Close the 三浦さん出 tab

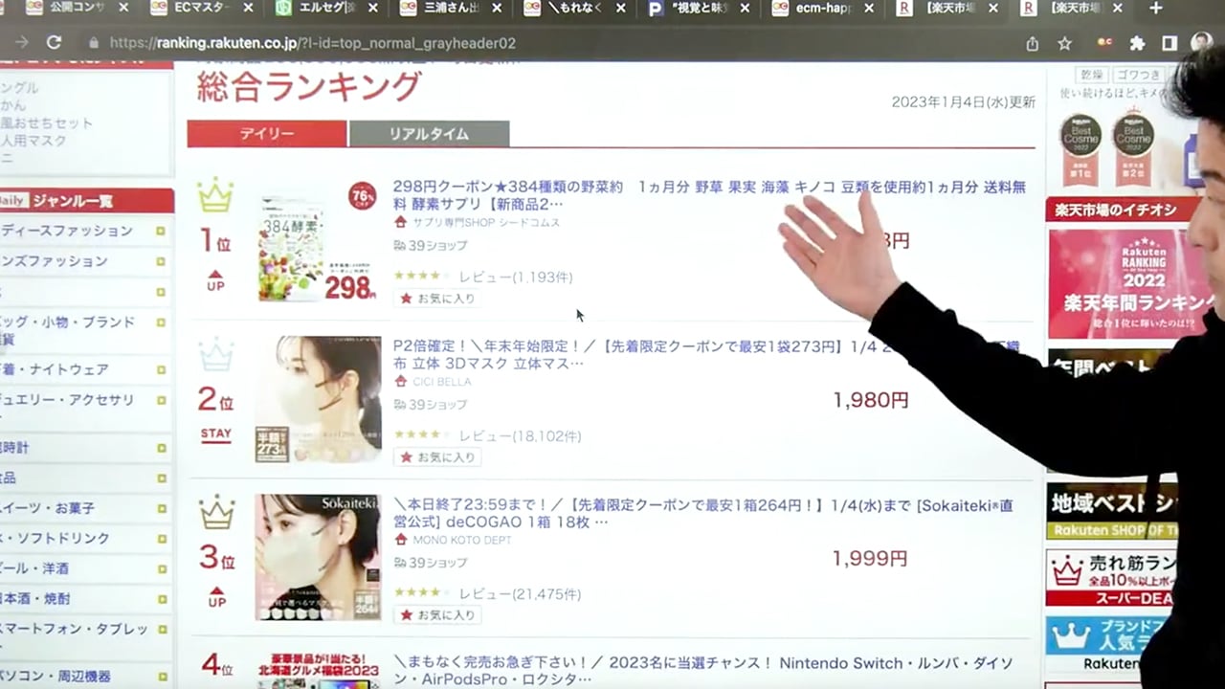tap(496, 8)
